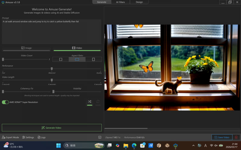Open the blue slash-logo app on the taskbar
Viewport: 241px width, 150px height.
click(x=151, y=145)
